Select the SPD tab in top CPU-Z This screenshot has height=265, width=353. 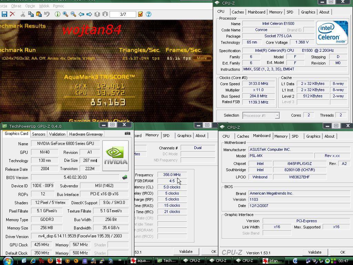(290, 12)
